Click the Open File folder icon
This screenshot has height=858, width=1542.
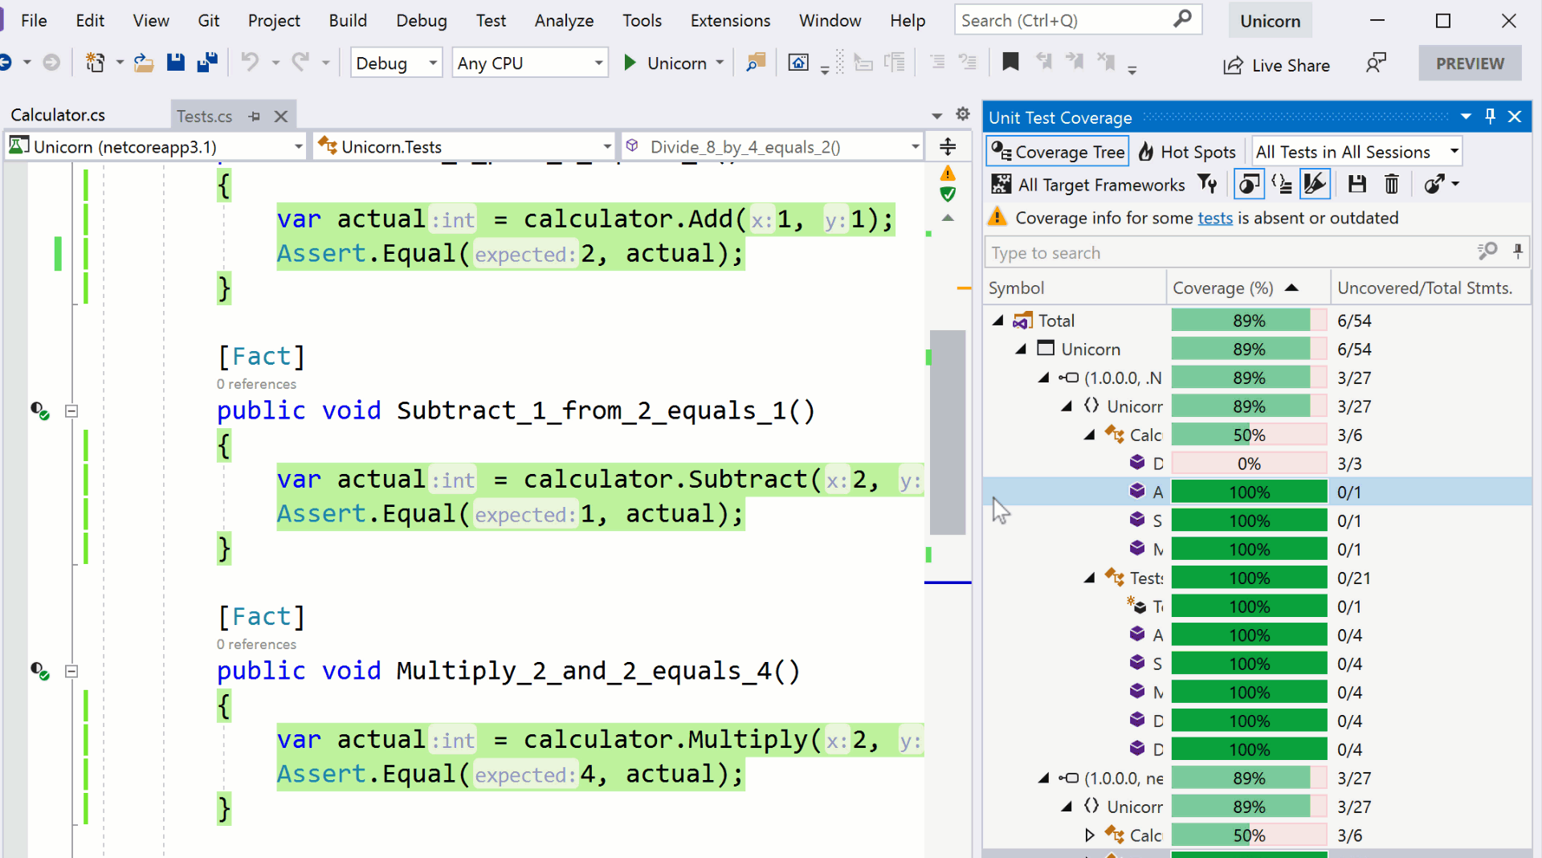[x=144, y=63]
